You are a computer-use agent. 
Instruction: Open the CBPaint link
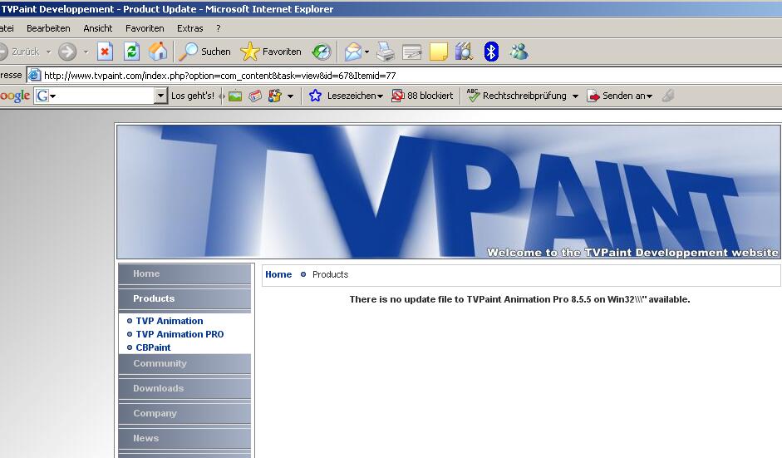153,347
